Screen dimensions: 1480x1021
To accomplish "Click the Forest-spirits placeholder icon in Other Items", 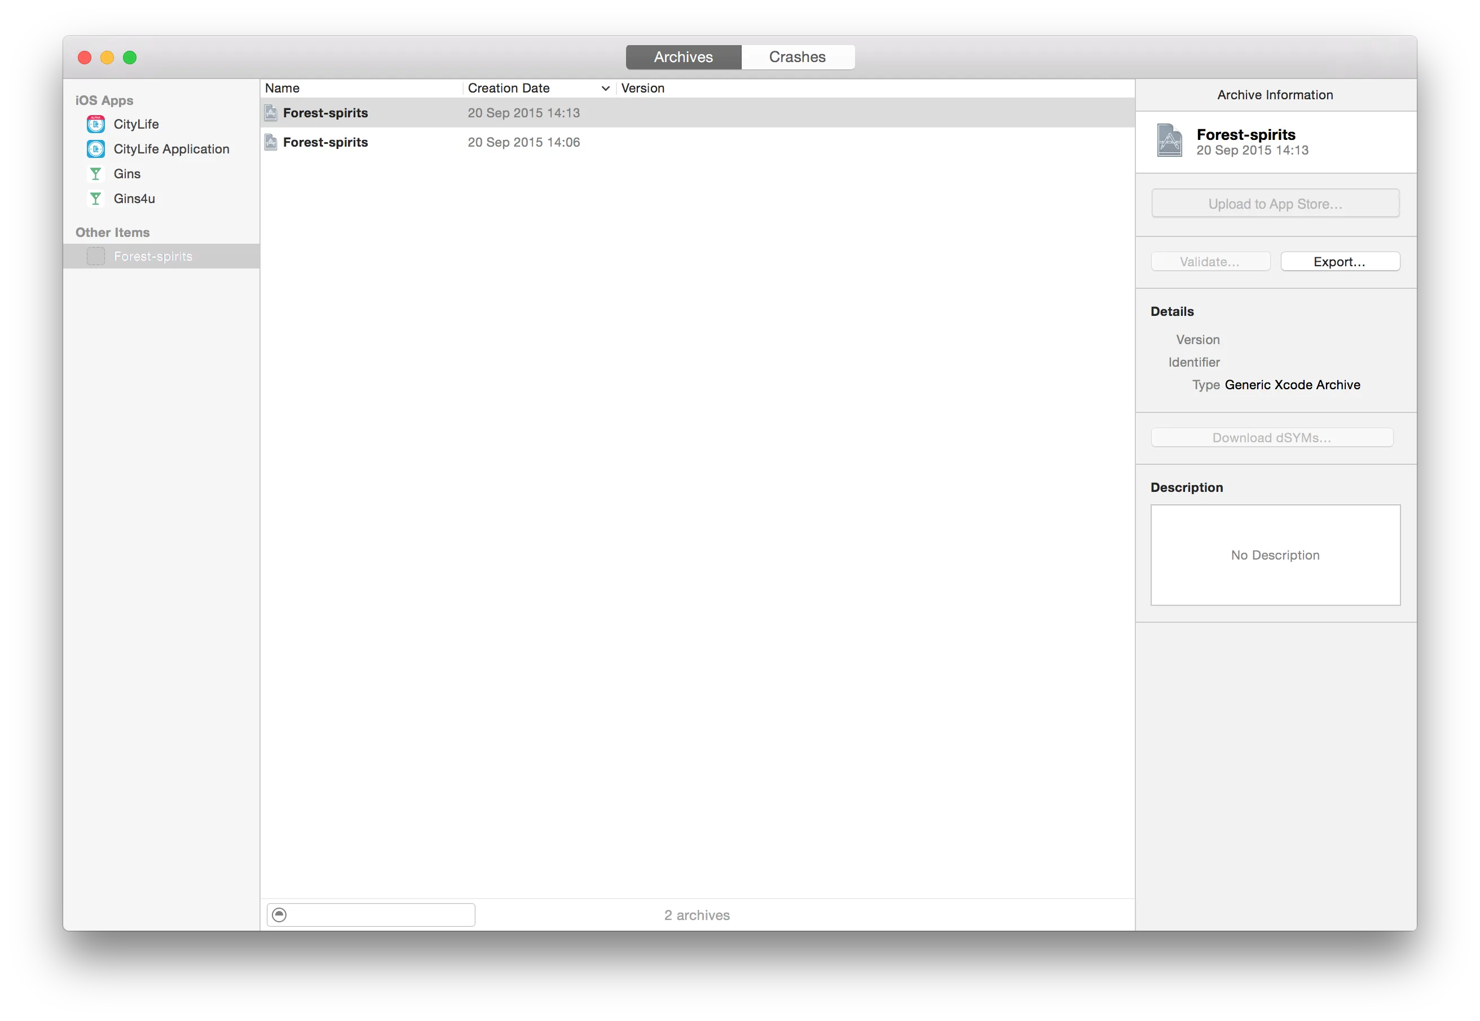I will click(x=96, y=257).
